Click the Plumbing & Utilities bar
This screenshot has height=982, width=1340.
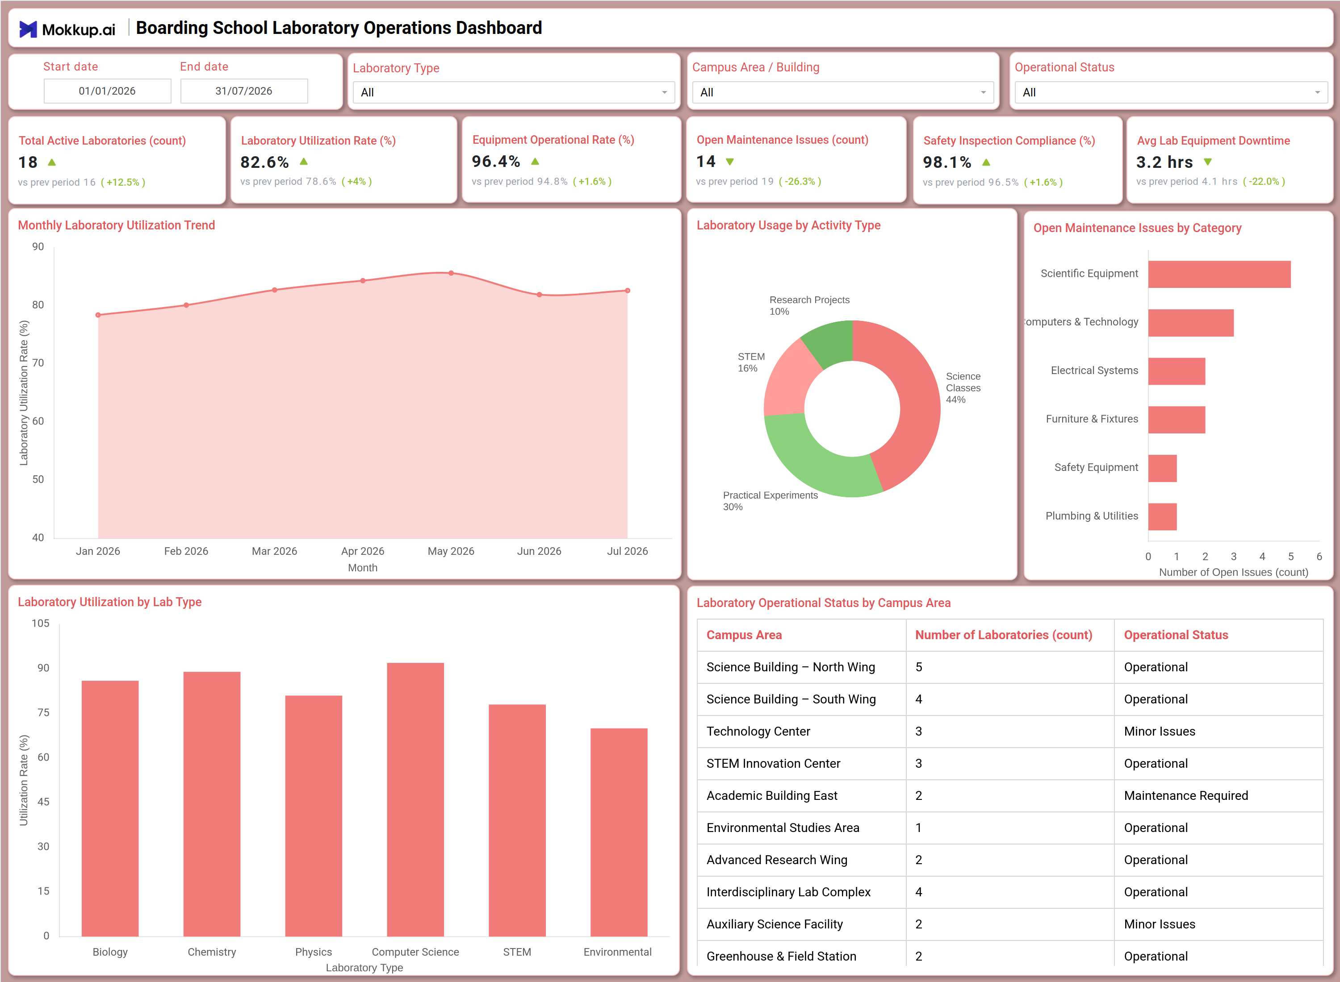coord(1162,516)
